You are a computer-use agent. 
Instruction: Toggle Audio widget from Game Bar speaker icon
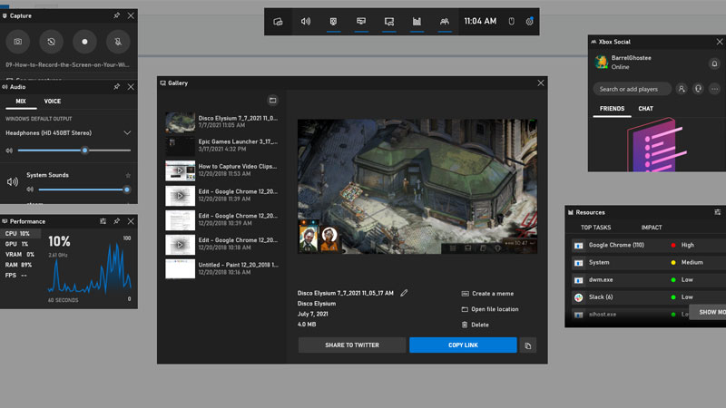pos(306,21)
